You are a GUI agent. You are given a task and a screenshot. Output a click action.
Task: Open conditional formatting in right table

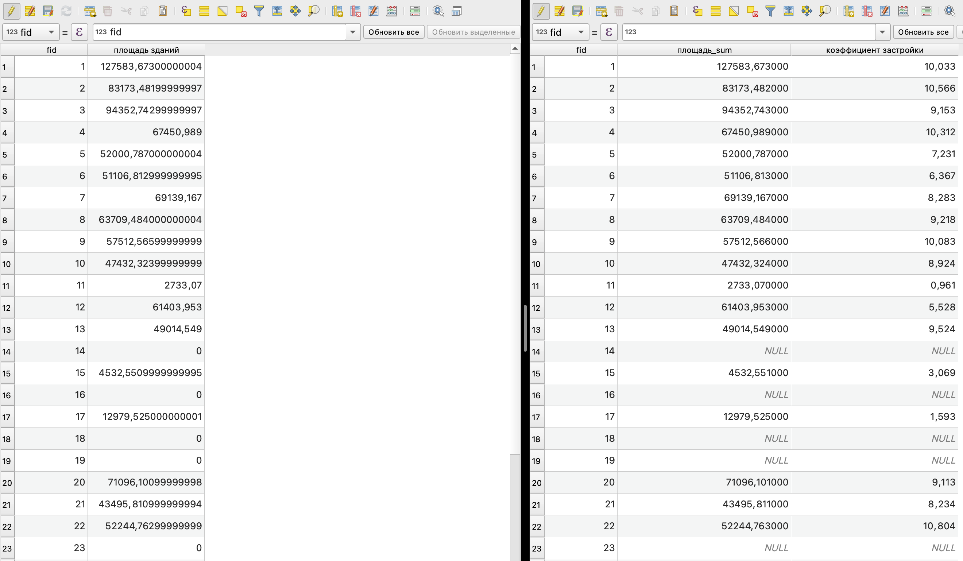pyautogui.click(x=926, y=11)
